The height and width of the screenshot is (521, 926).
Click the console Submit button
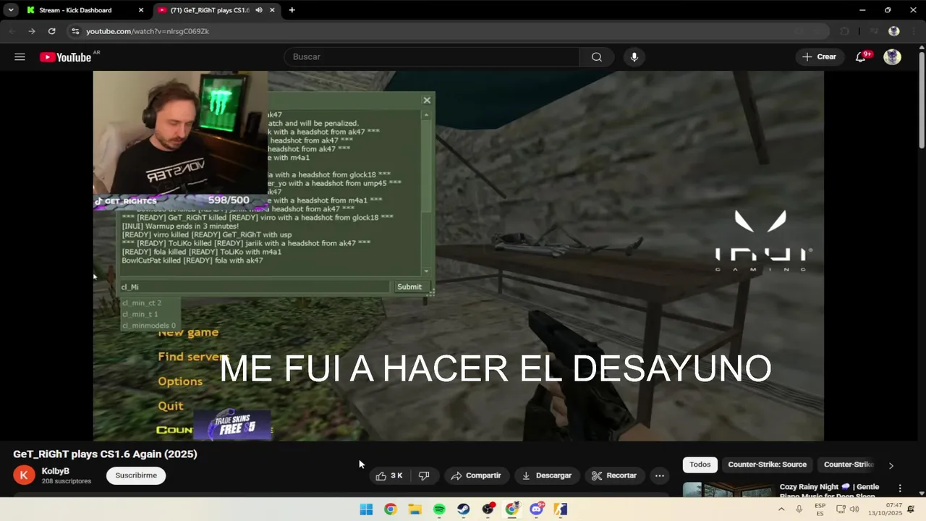409,287
